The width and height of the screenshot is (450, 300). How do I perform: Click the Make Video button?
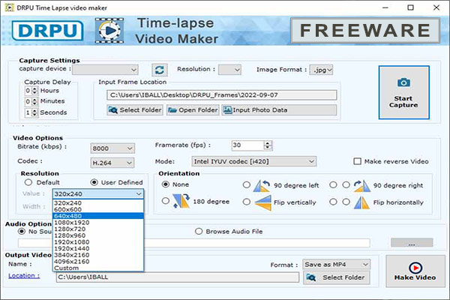[x=415, y=271]
